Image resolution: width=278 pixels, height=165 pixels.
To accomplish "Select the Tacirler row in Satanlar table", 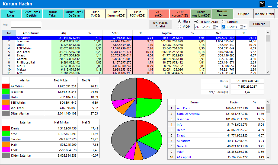I will click(50, 139).
